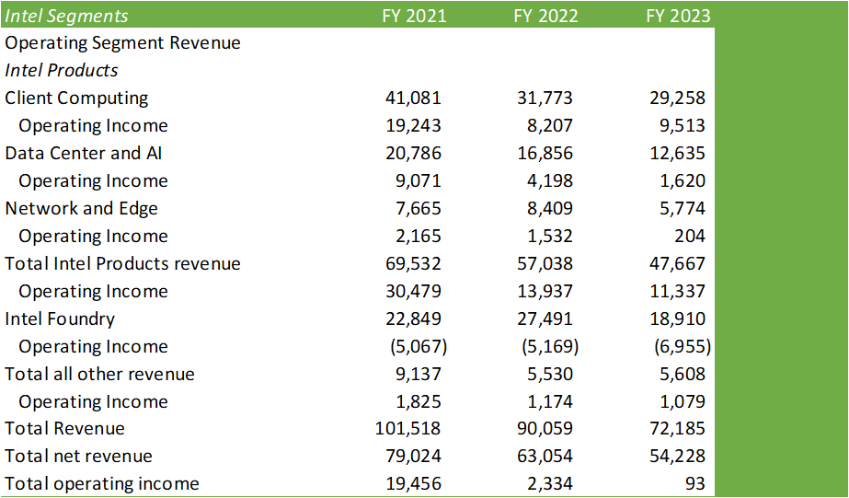Select Intel Products revenue value 47,667
This screenshot has width=849, height=498.
[677, 264]
